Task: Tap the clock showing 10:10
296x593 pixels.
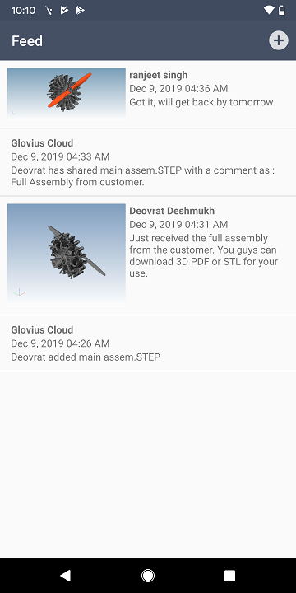Action: point(23,11)
